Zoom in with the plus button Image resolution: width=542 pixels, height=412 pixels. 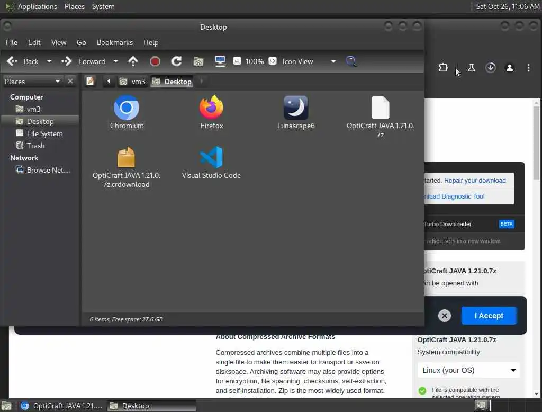tap(273, 61)
